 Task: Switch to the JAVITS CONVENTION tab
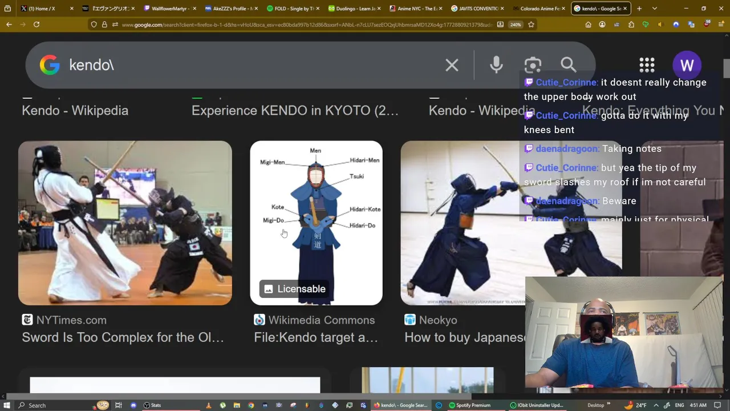[477, 9]
